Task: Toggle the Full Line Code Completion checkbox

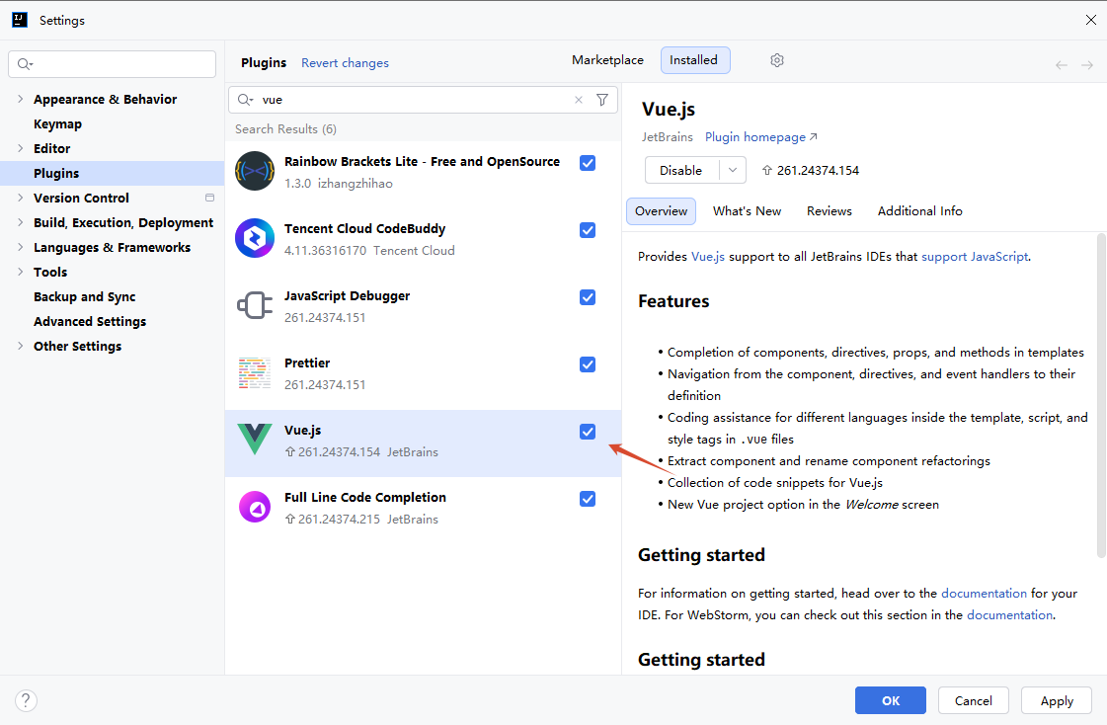Action: (x=588, y=499)
